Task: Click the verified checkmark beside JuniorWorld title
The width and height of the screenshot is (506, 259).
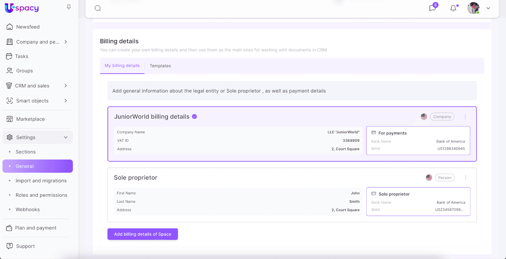Action: click(194, 117)
